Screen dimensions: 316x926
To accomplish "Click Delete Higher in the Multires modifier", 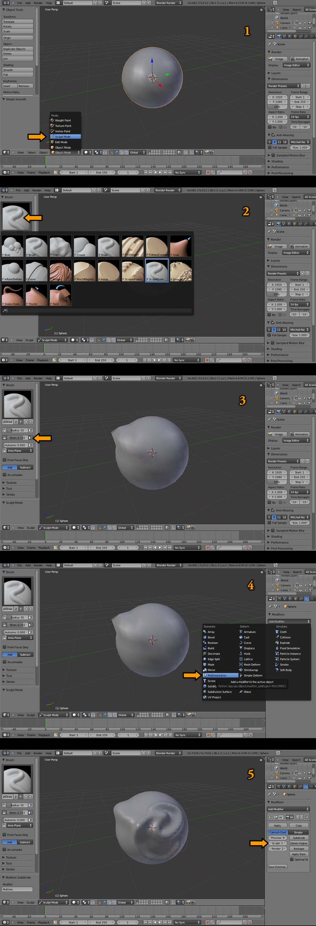I will [x=299, y=843].
